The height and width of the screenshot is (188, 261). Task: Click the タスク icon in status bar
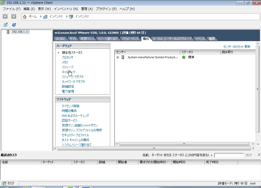4,183
